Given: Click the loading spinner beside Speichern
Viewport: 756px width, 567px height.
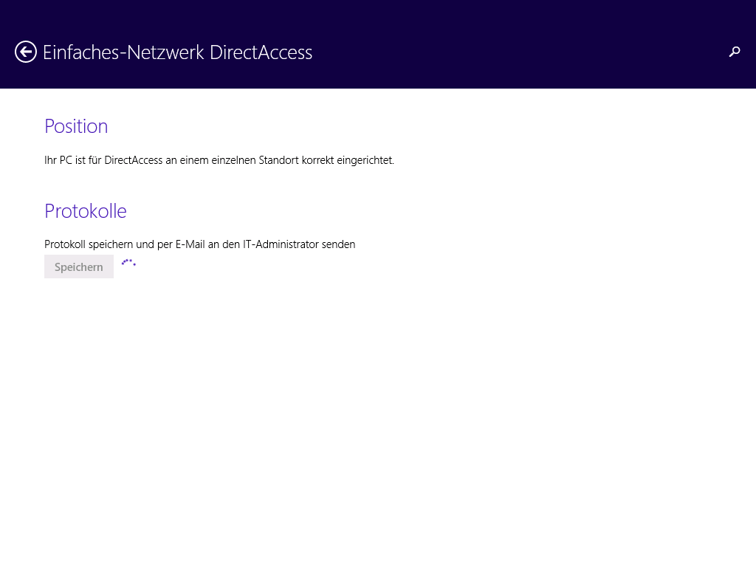Looking at the screenshot, I should pos(128,263).
